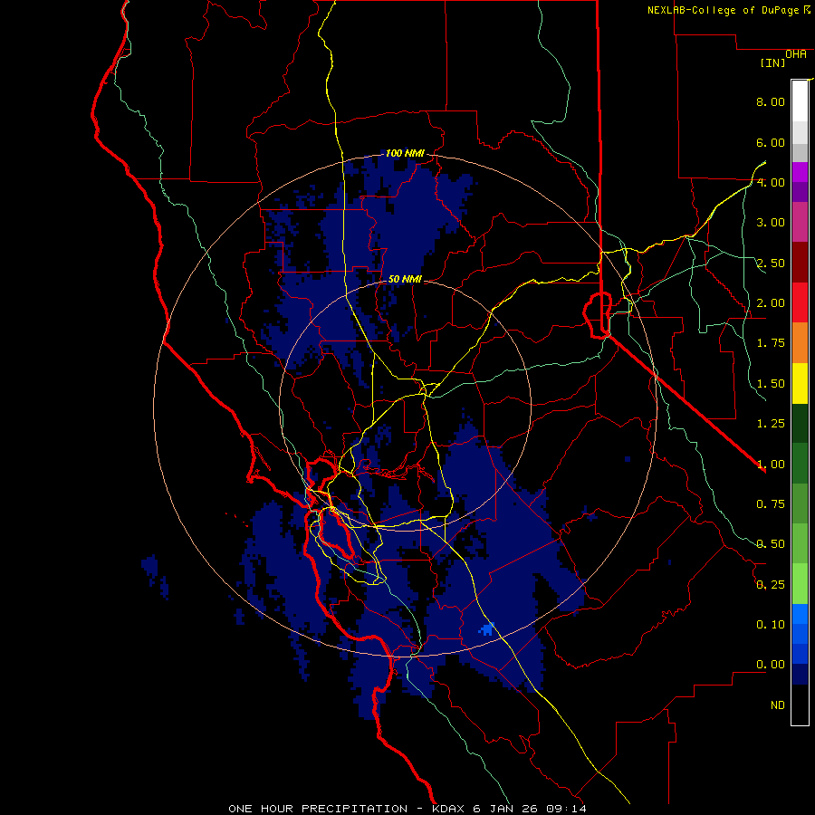The width and height of the screenshot is (815, 815).
Task: Select the pink swatch beside 3.00
Action: [x=800, y=222]
